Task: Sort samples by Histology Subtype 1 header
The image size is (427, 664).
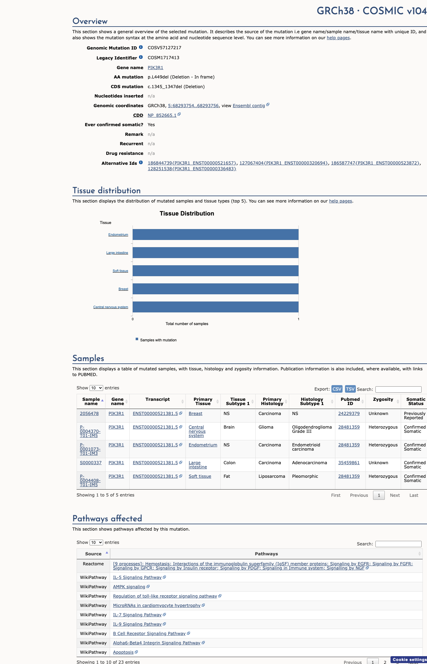Action: (x=312, y=401)
